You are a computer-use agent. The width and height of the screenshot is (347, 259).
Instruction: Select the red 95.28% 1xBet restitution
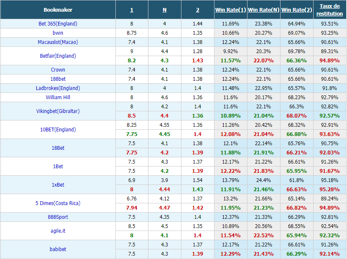[x=330, y=190]
